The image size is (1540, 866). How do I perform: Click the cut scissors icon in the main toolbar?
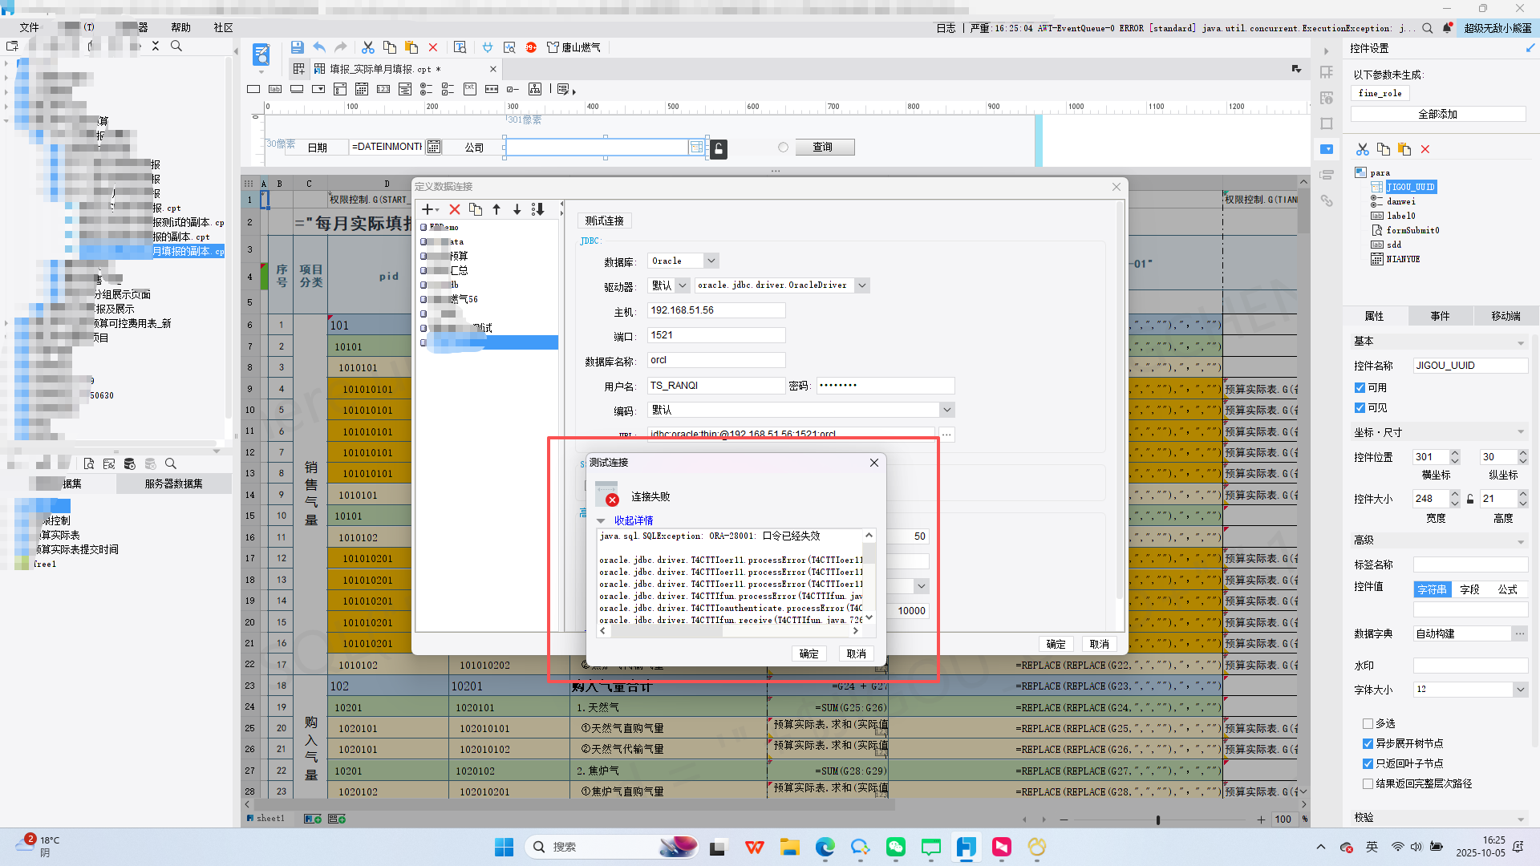[x=368, y=47]
